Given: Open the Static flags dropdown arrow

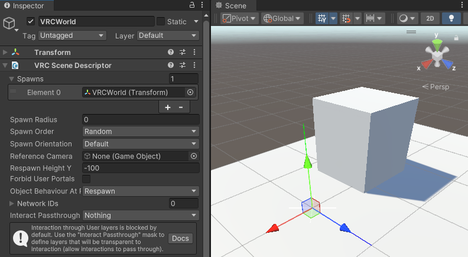Looking at the screenshot, I should (196, 21).
